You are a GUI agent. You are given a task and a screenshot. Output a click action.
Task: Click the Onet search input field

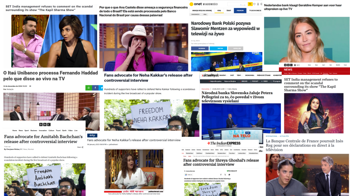click(x=238, y=4)
